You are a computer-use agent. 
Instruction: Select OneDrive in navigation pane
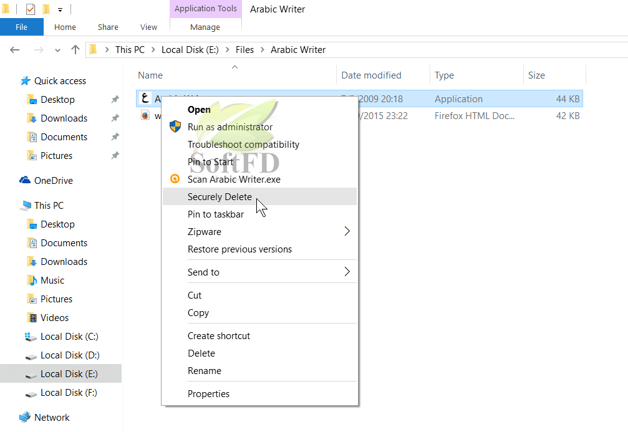click(x=53, y=181)
